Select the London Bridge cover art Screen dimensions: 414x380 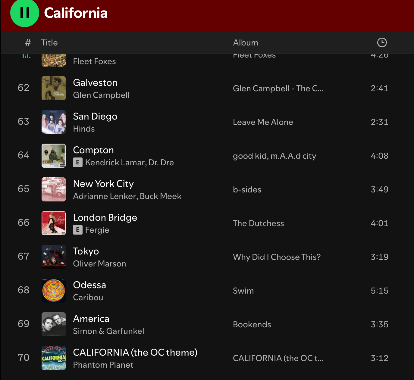[x=54, y=223]
